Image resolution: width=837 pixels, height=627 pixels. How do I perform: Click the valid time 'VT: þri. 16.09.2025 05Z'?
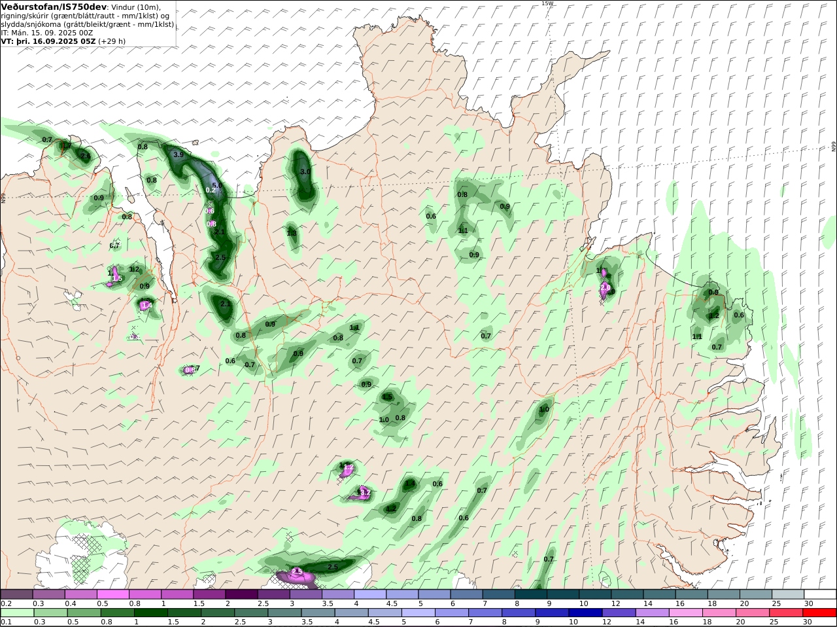[x=49, y=41]
